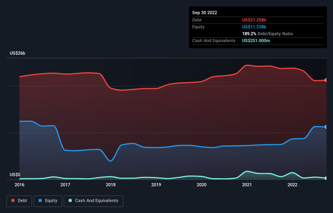This screenshot has width=333, height=213.
Task: Click the 2017 x-axis label
Action: point(65,185)
